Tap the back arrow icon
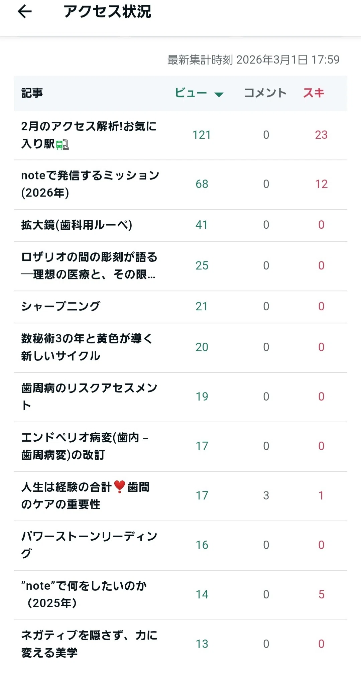 coord(24,12)
